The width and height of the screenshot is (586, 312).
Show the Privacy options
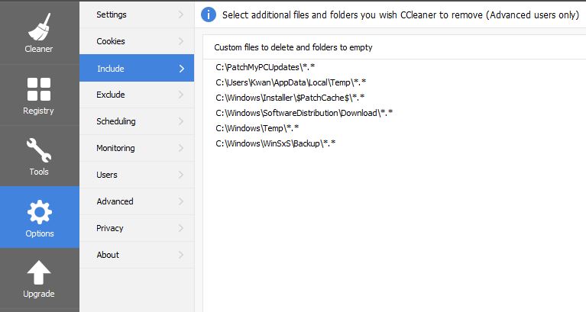tap(110, 228)
